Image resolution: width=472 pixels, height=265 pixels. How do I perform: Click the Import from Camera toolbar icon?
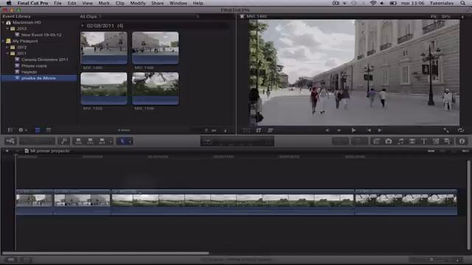pos(10,141)
